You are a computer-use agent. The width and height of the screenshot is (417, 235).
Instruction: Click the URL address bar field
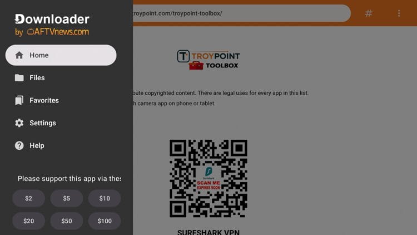tap(241, 13)
